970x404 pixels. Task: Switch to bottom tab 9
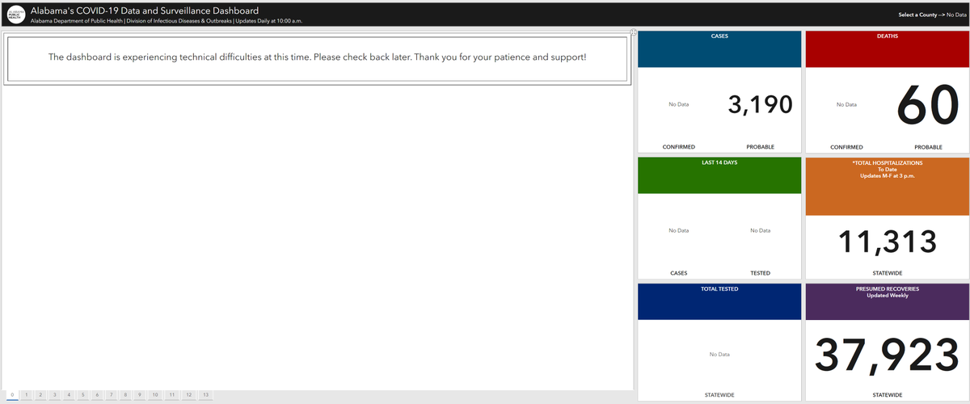138,394
